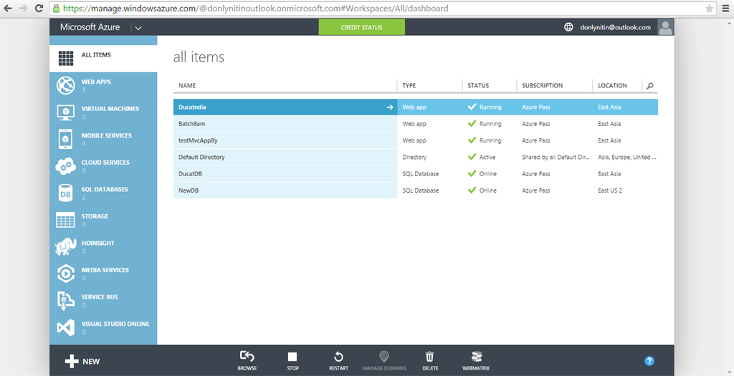734x376 pixels.
Task: Open the Web Apps sidebar section
Action: [x=103, y=85]
